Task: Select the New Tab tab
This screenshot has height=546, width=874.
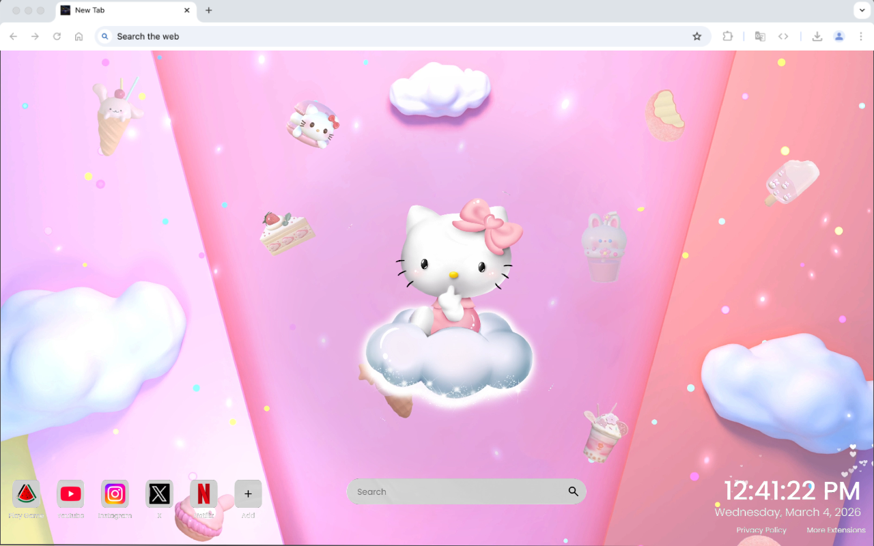Action: point(126,11)
